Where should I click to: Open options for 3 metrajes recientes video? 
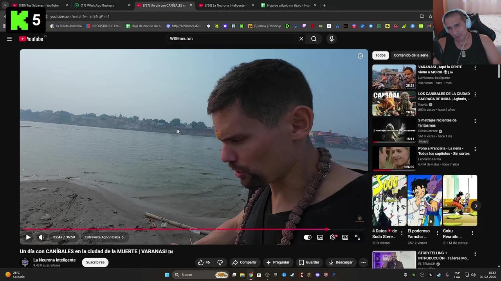(475, 121)
